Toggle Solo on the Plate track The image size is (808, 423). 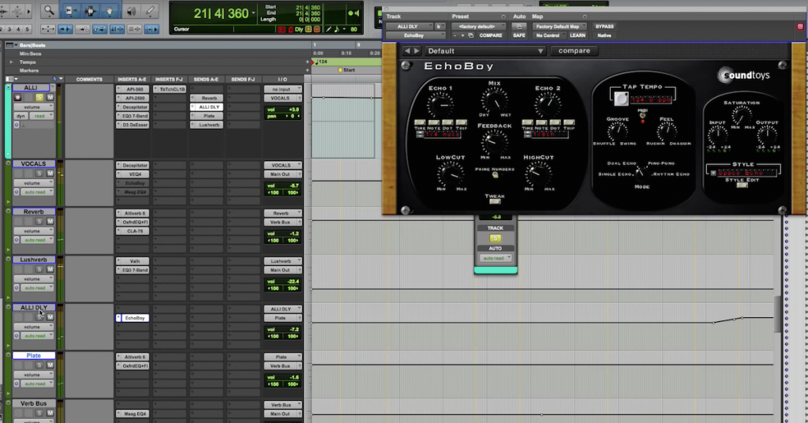pos(39,365)
